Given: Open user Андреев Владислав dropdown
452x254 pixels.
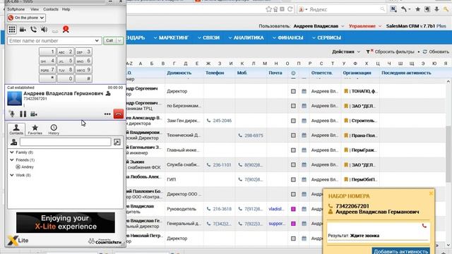Looking at the screenshot, I should tap(319, 26).
